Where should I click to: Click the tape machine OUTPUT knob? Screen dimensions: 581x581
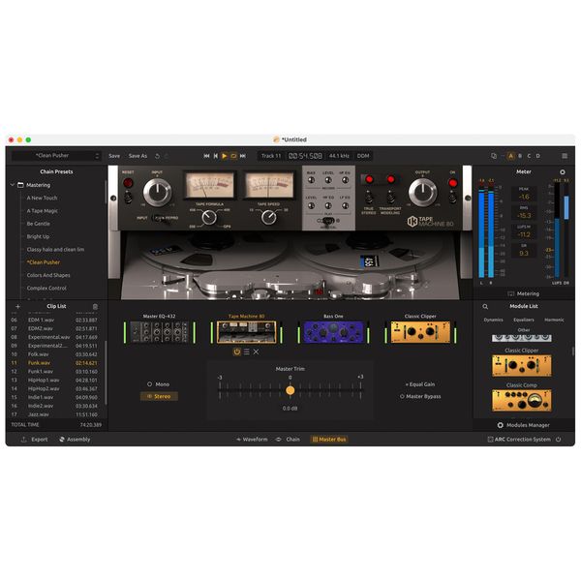point(422,192)
